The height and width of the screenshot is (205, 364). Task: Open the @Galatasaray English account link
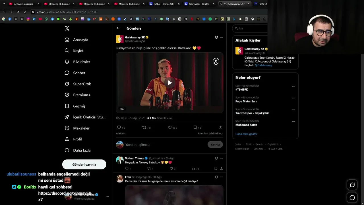[x=263, y=65]
